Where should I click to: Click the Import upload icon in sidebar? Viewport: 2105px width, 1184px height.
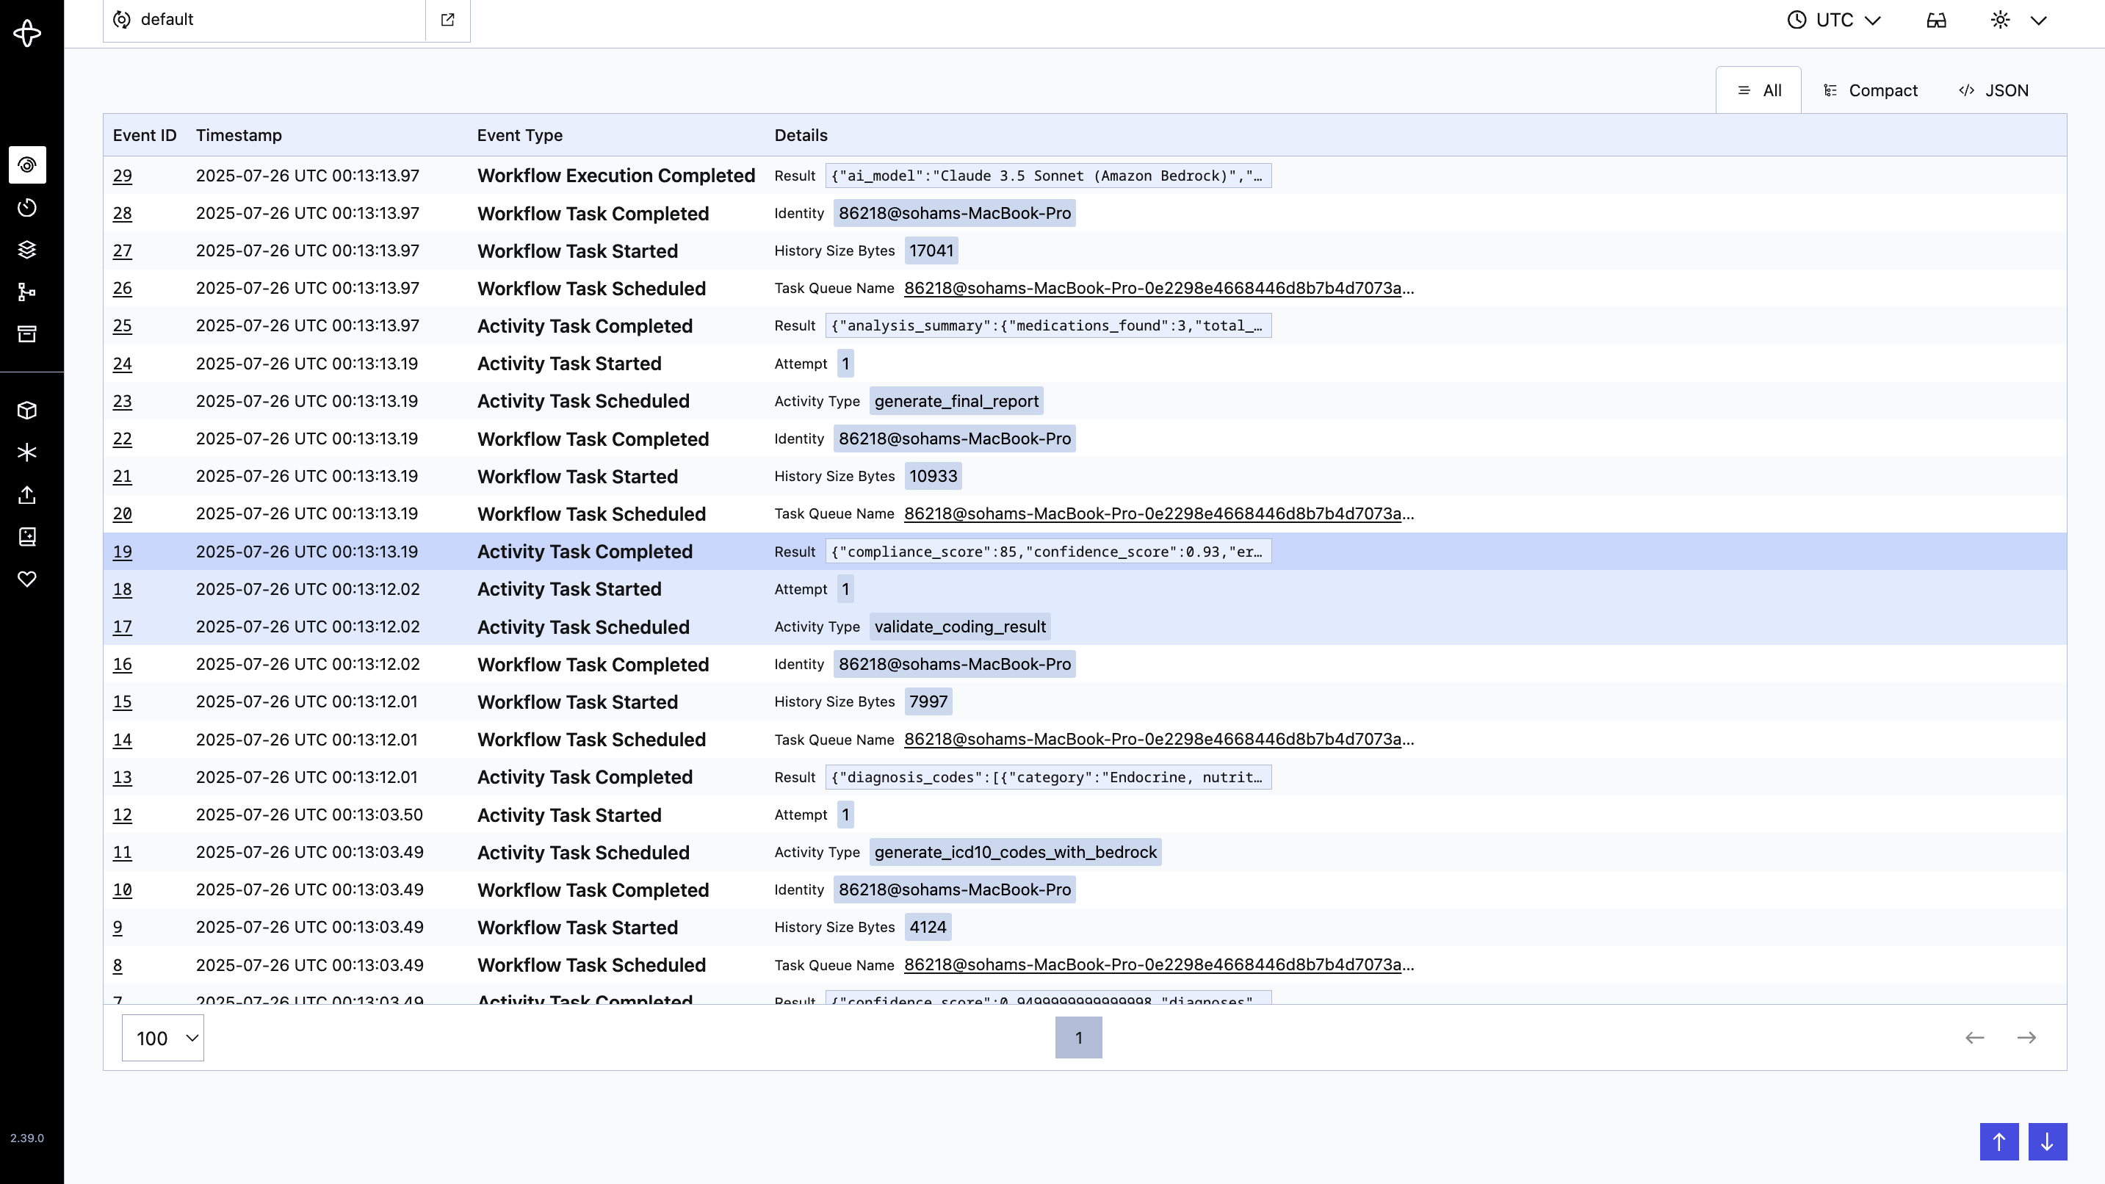point(27,494)
